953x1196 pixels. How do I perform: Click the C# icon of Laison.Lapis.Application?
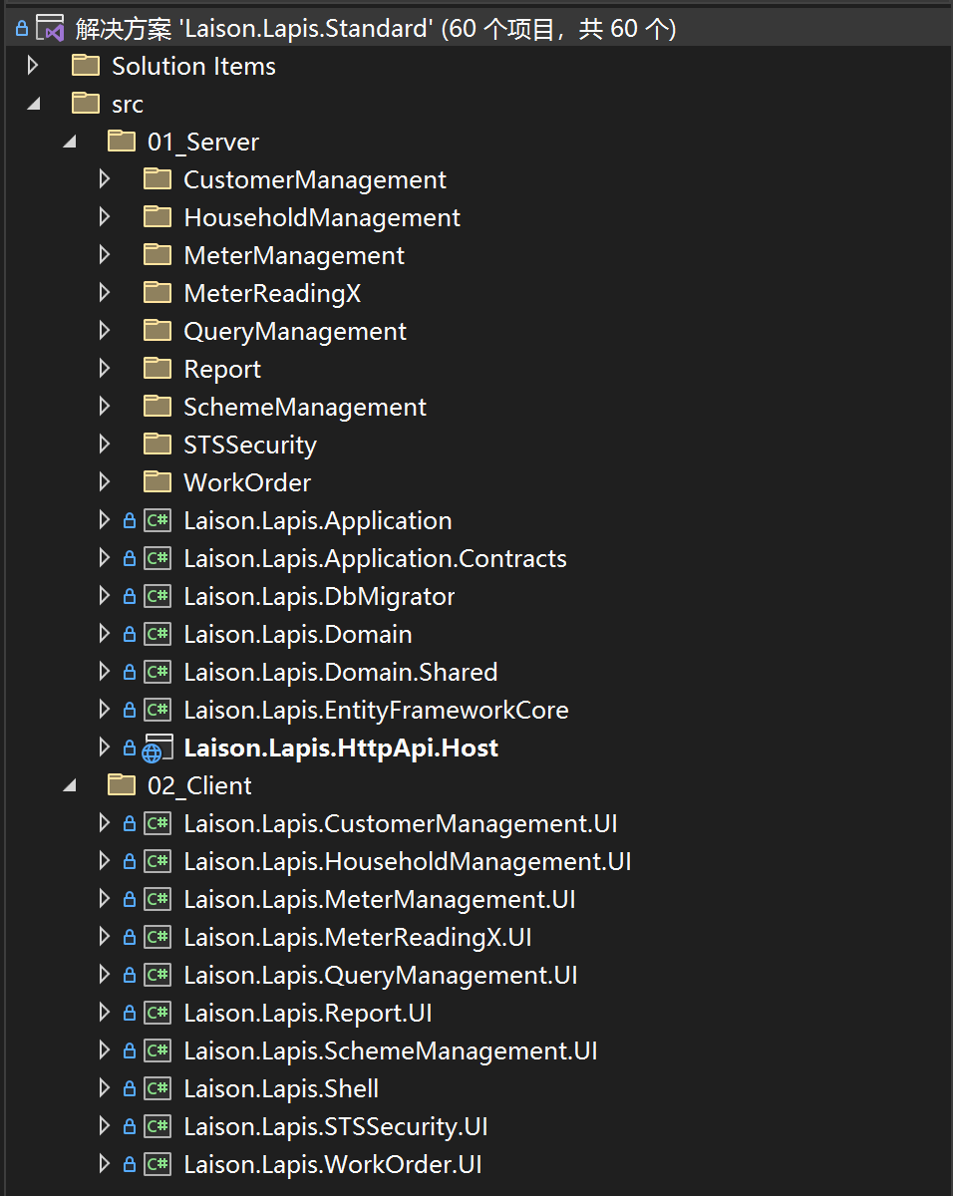point(157,520)
